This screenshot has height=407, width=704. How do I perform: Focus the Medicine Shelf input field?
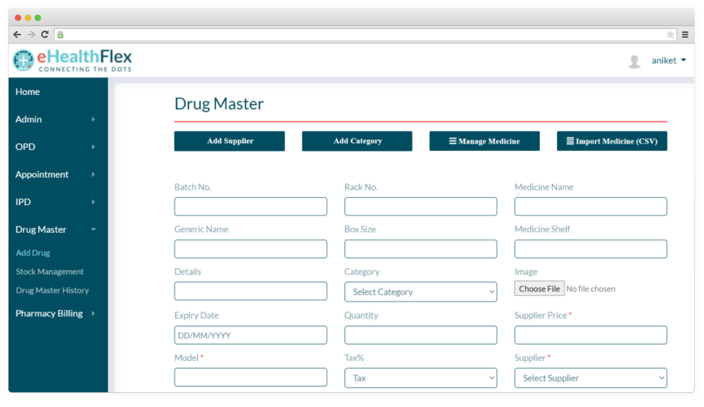point(591,249)
